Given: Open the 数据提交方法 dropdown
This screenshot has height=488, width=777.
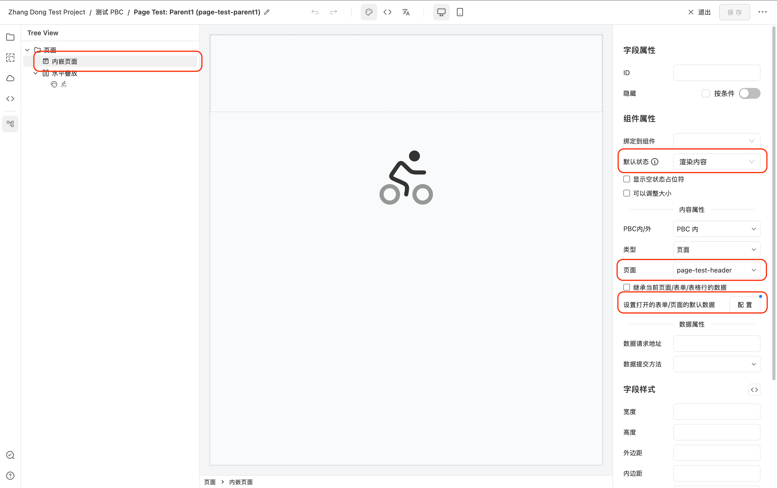Looking at the screenshot, I should tap(717, 364).
